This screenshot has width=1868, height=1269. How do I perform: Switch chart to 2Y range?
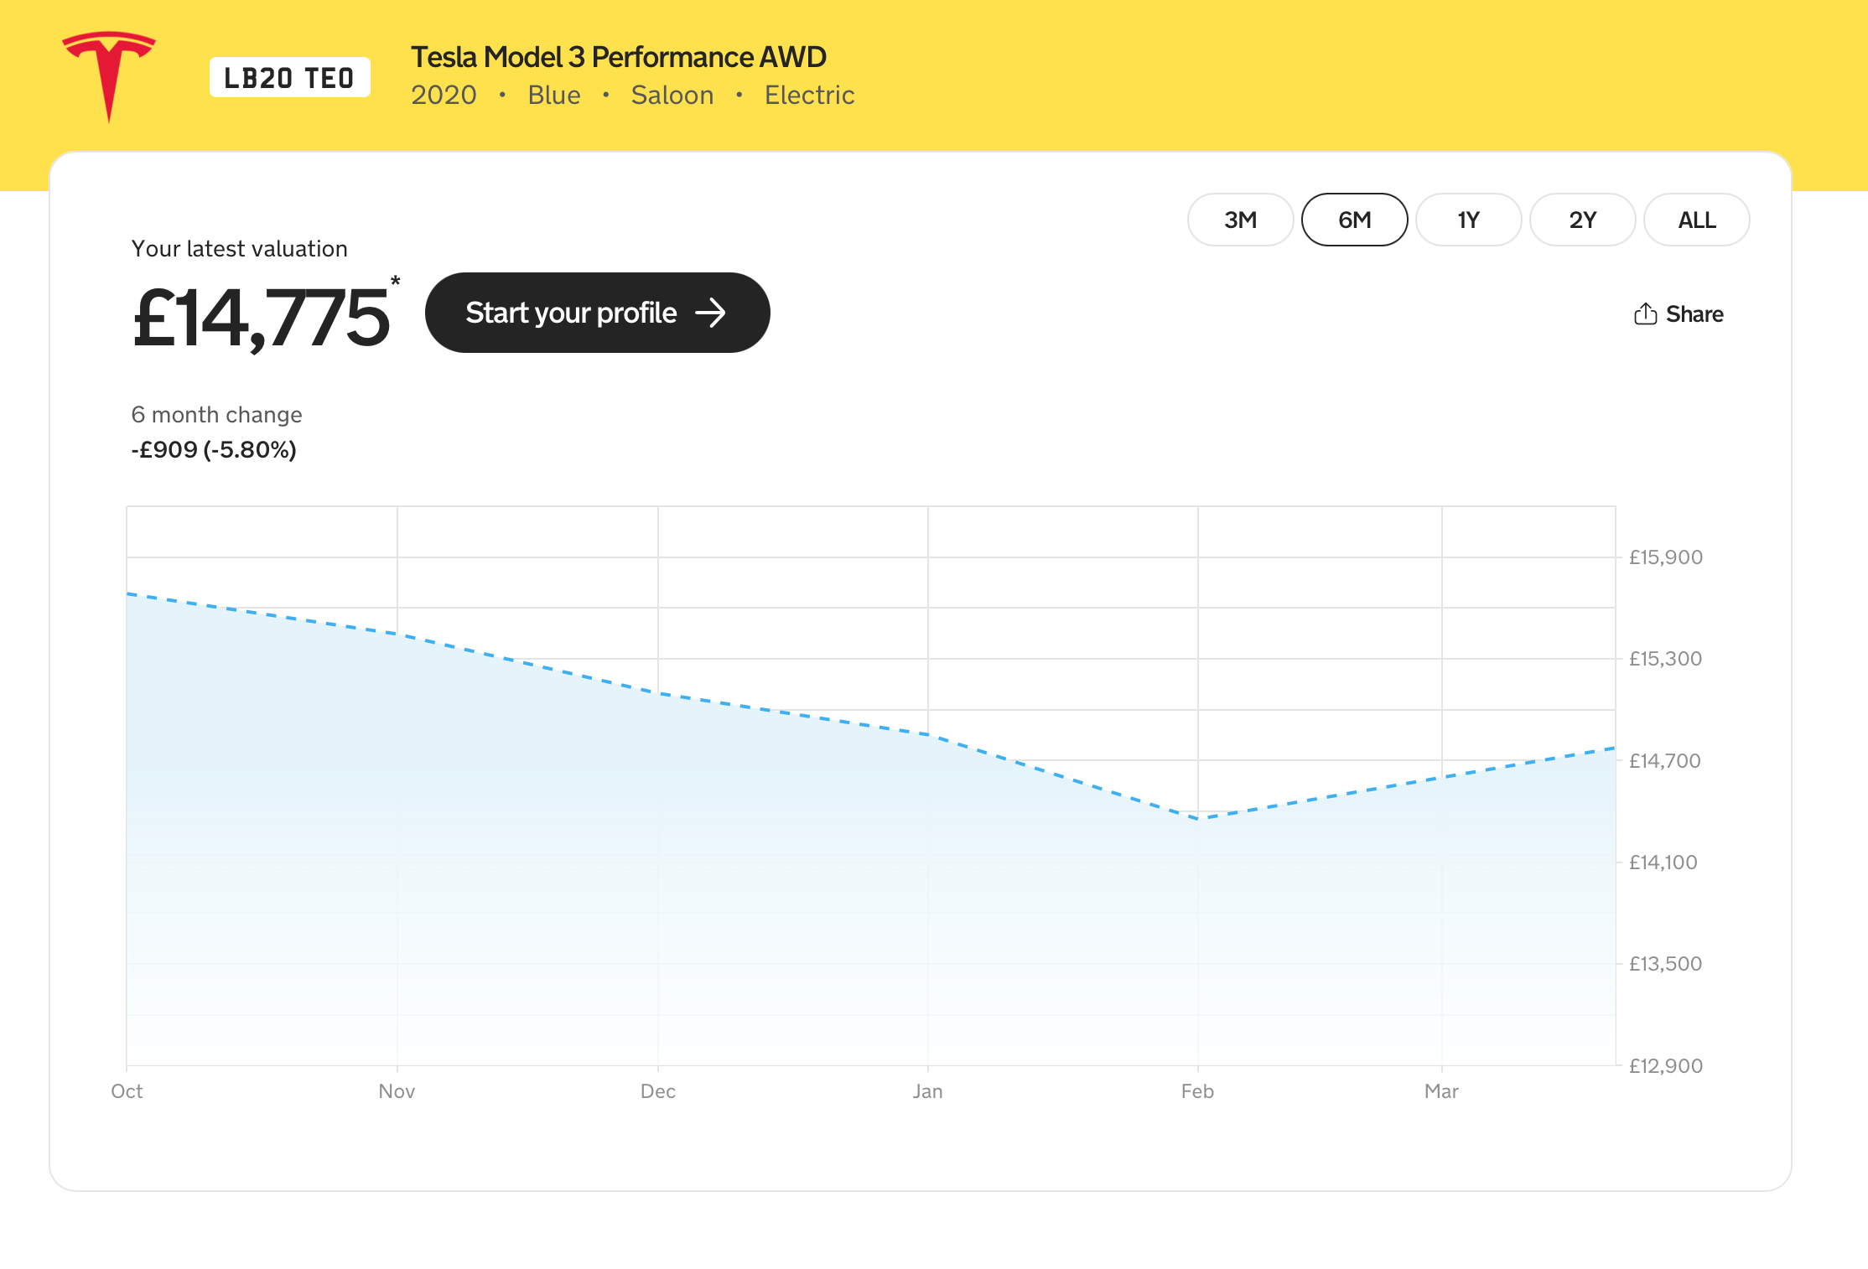coord(1582,220)
